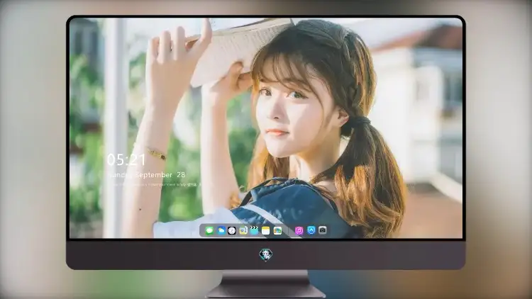
Task: Launch the Clock app from the dock
Action: coord(232,231)
